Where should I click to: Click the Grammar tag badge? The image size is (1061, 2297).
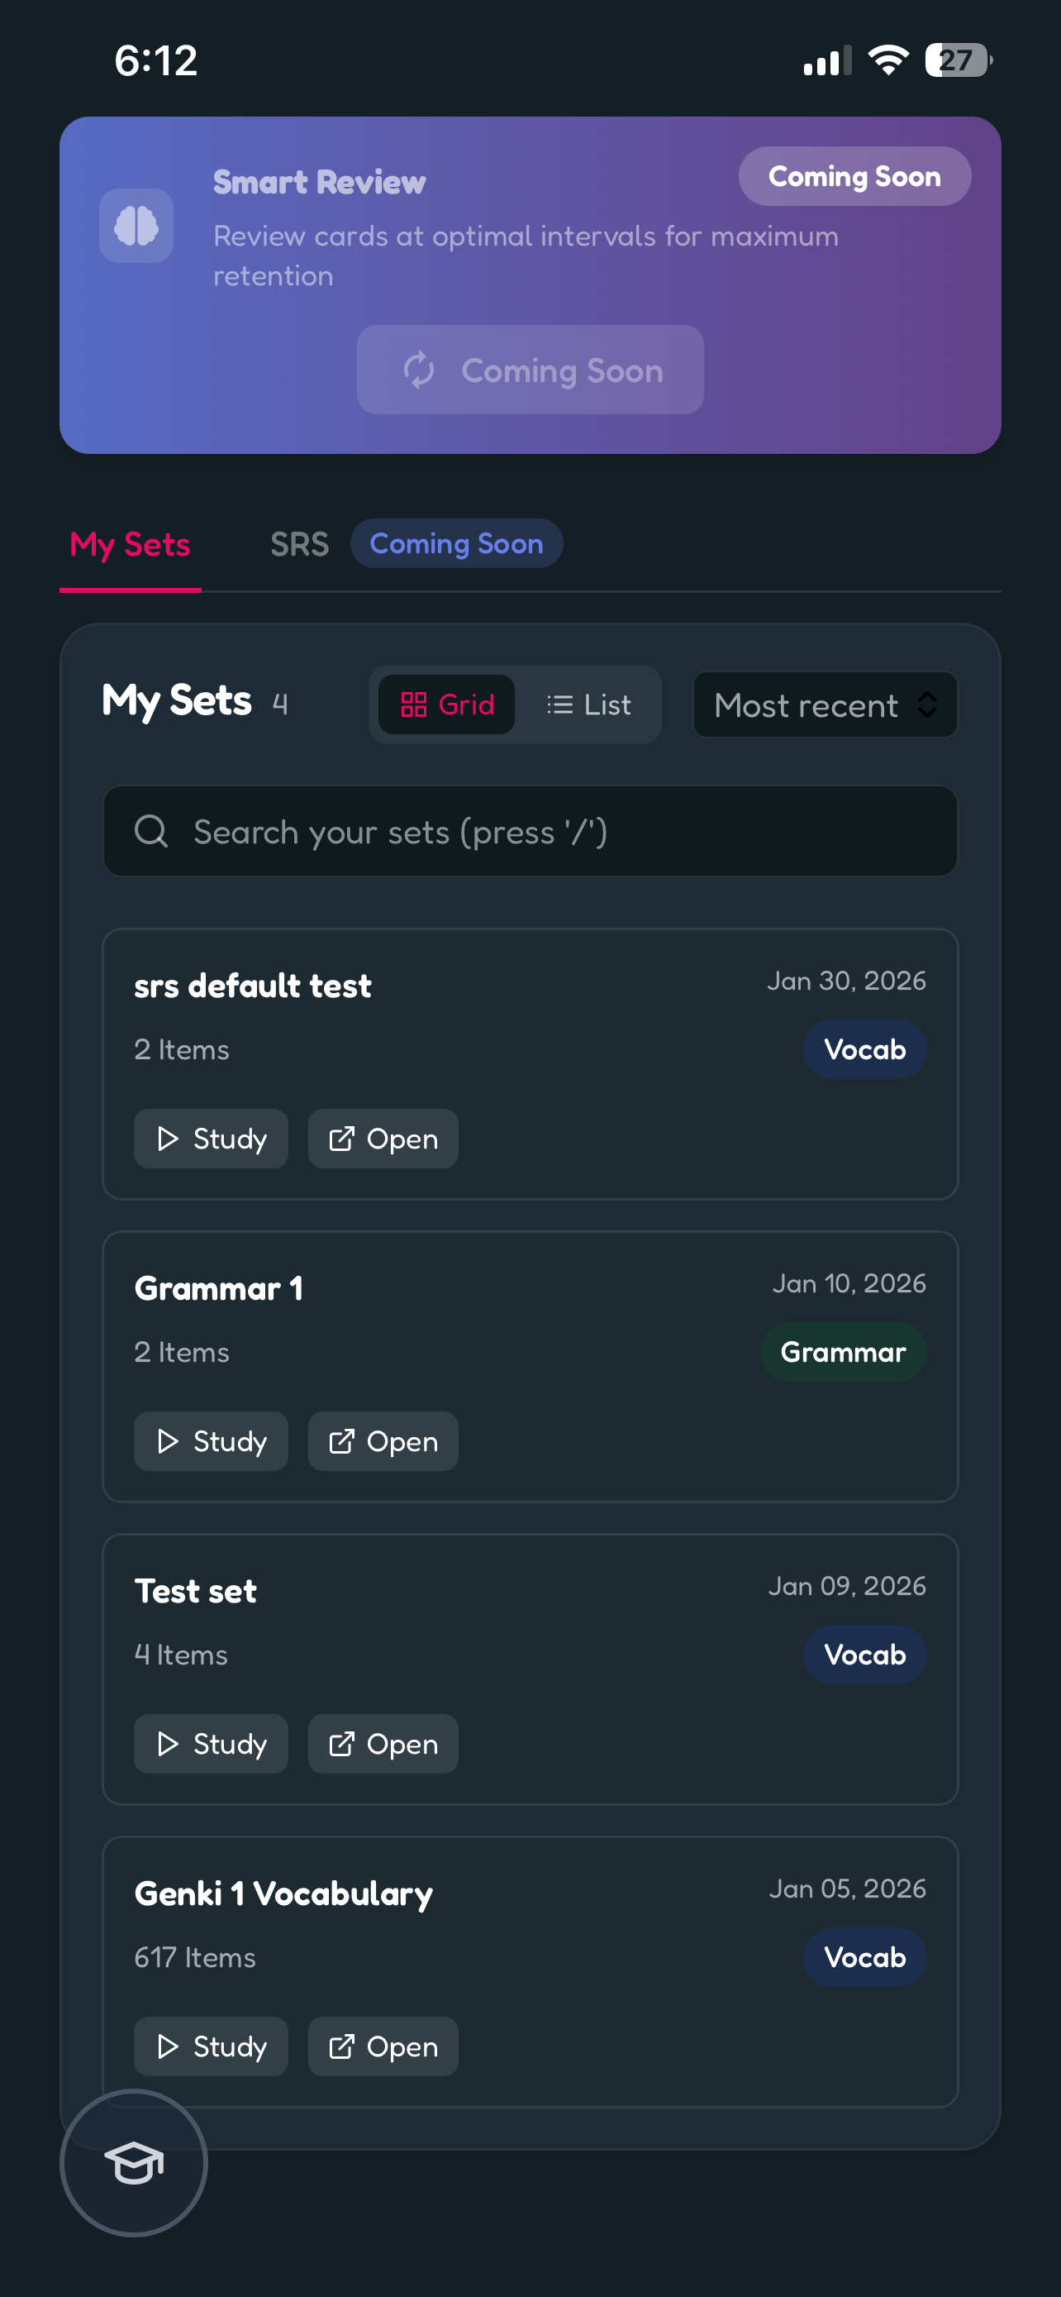pyautogui.click(x=843, y=1352)
